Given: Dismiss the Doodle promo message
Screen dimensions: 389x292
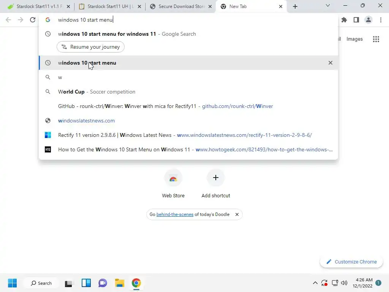Looking at the screenshot, I should 237,214.
